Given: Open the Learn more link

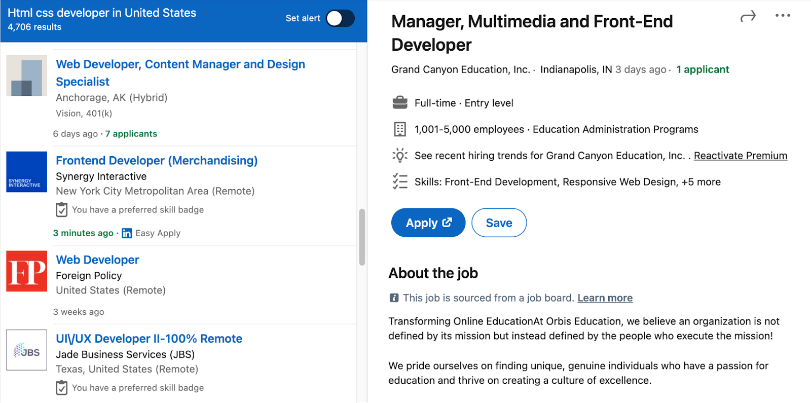Looking at the screenshot, I should (x=605, y=298).
